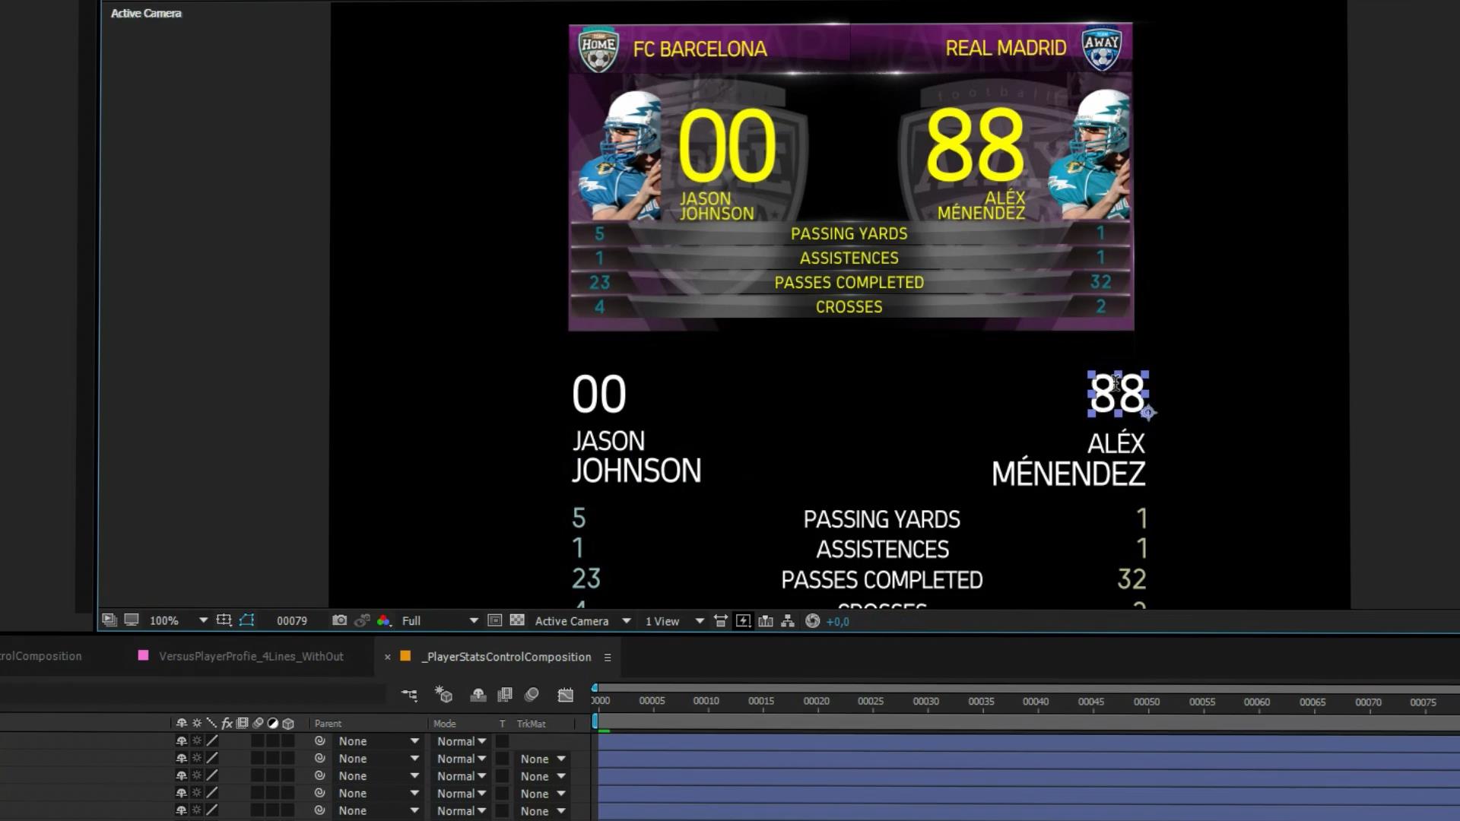Open Normal blend mode dropdown, third layer
The image size is (1460, 821).
(x=461, y=775)
